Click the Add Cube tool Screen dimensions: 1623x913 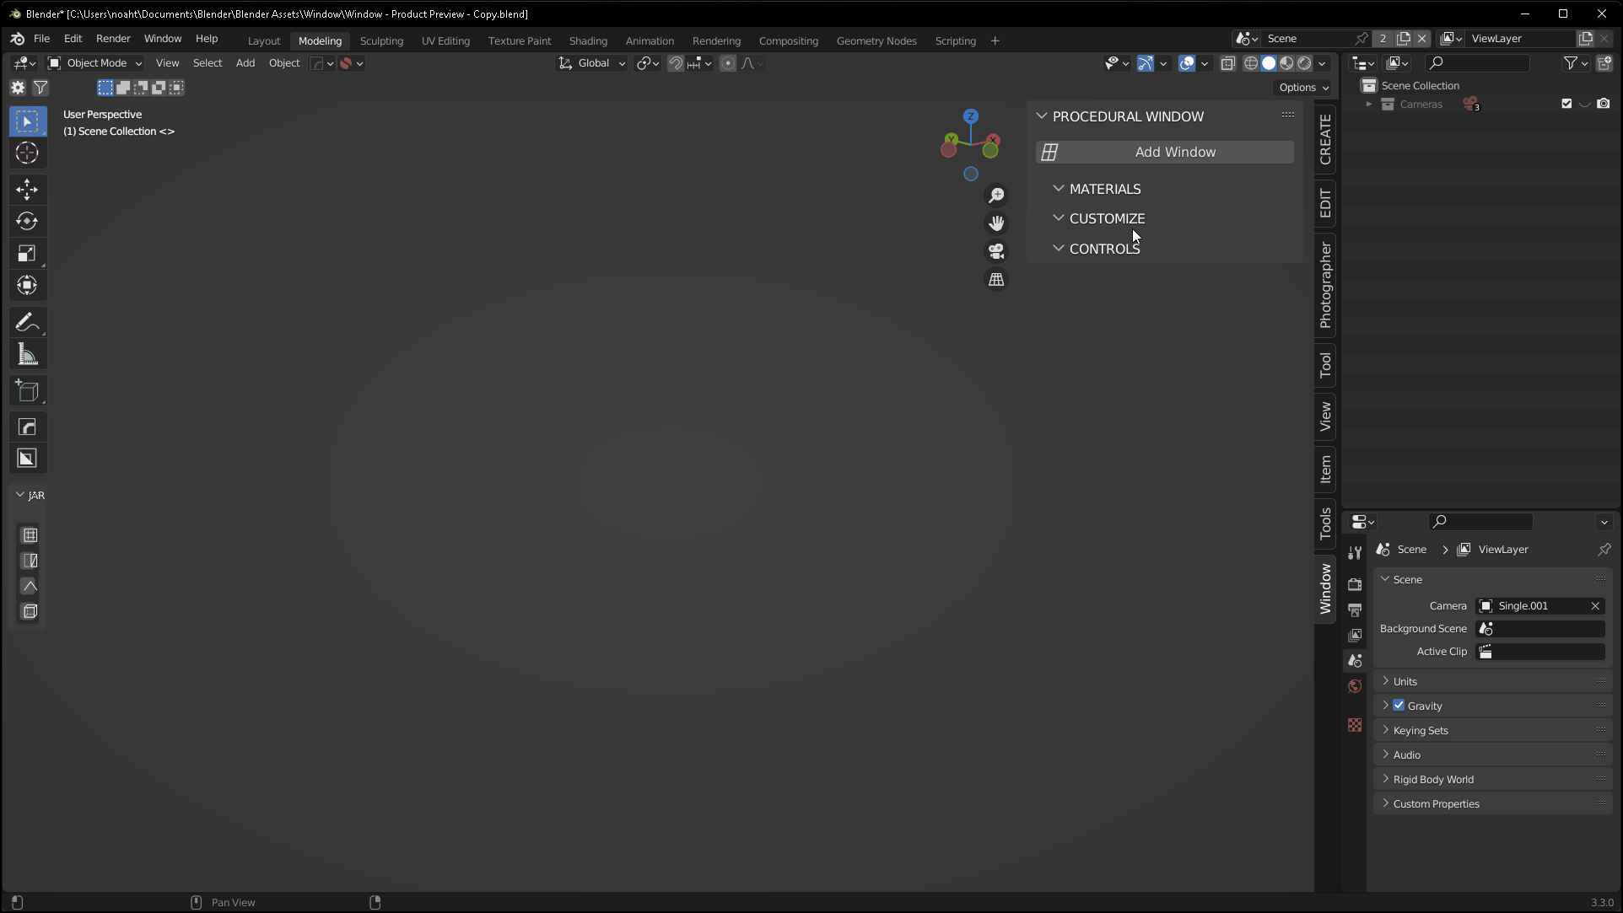coord(27,391)
